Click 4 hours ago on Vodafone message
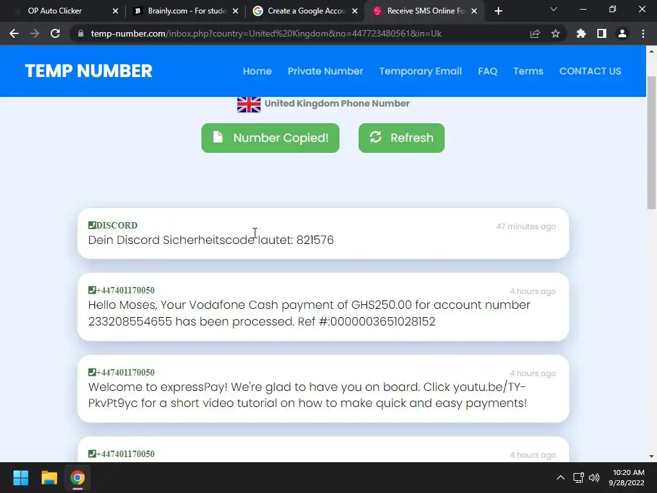This screenshot has height=493, width=657. point(533,291)
